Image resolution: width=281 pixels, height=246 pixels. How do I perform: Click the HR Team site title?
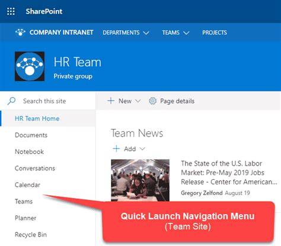[78, 62]
